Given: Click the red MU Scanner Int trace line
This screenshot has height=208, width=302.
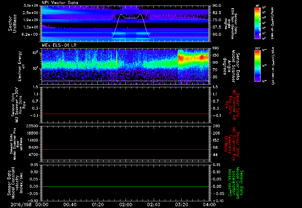Looking at the screenshot, I should pyautogui.click(x=125, y=114).
